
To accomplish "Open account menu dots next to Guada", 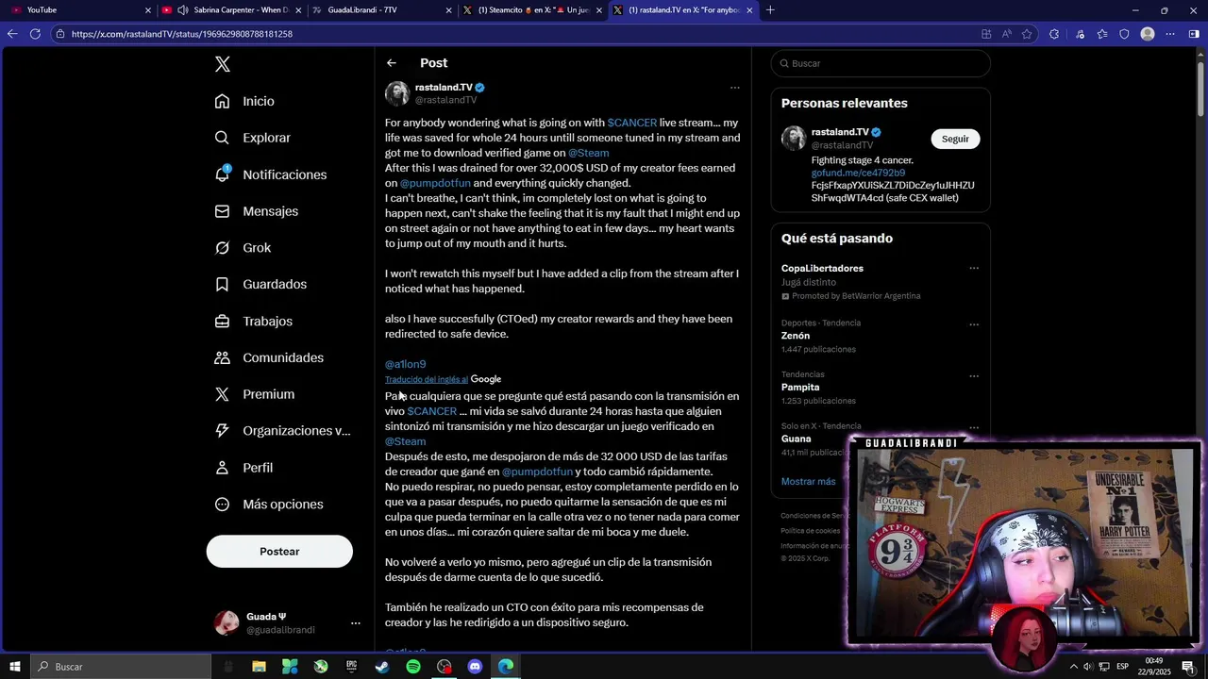I will click(355, 623).
